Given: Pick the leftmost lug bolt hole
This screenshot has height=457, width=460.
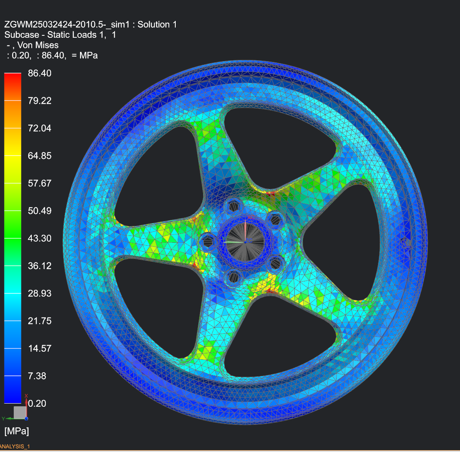Looking at the screenshot, I should tap(208, 242).
